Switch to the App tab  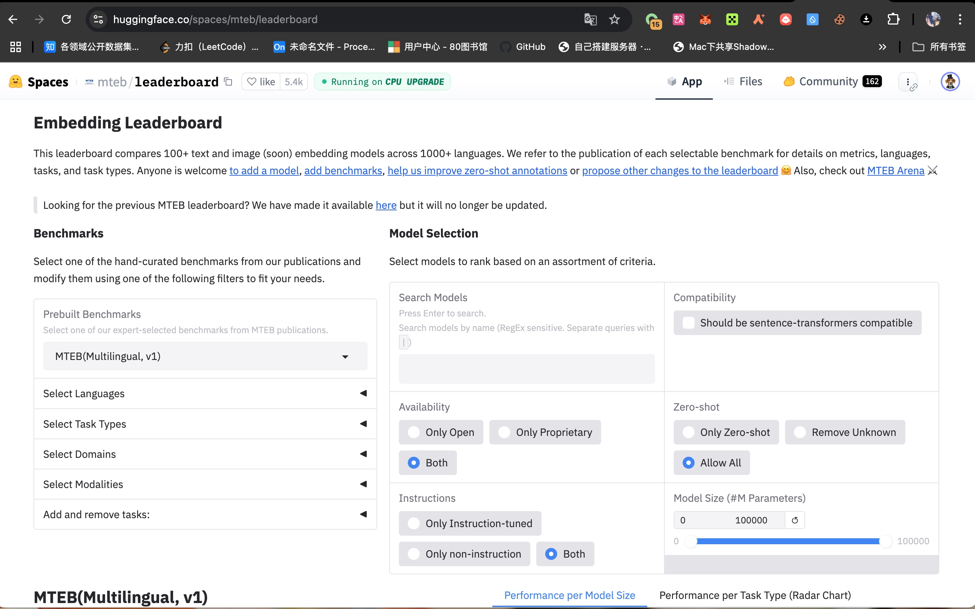tap(684, 82)
